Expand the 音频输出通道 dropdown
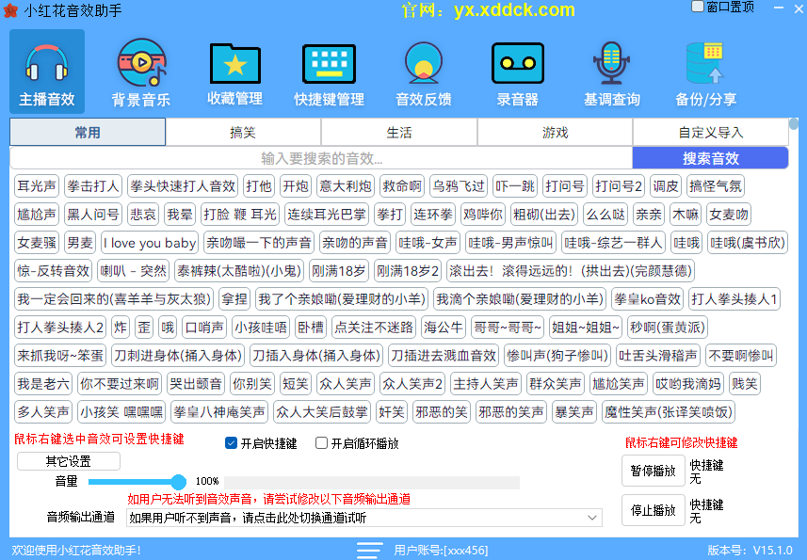 (592, 518)
